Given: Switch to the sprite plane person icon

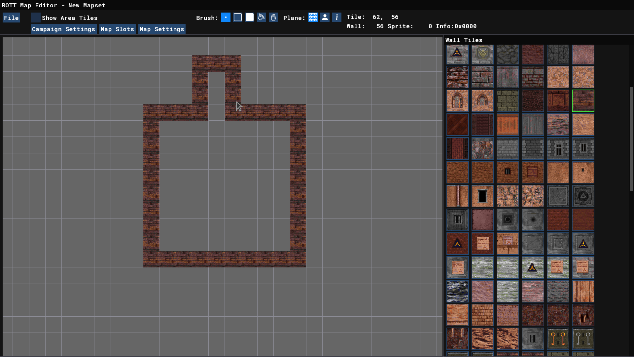Looking at the screenshot, I should (x=325, y=18).
